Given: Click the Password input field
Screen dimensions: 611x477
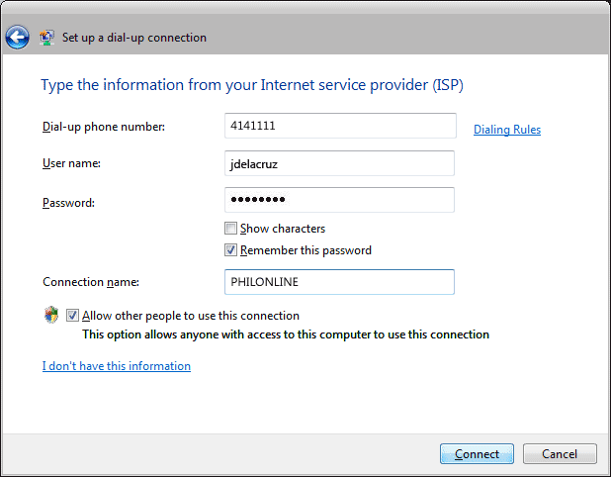Looking at the screenshot, I should tap(339, 200).
